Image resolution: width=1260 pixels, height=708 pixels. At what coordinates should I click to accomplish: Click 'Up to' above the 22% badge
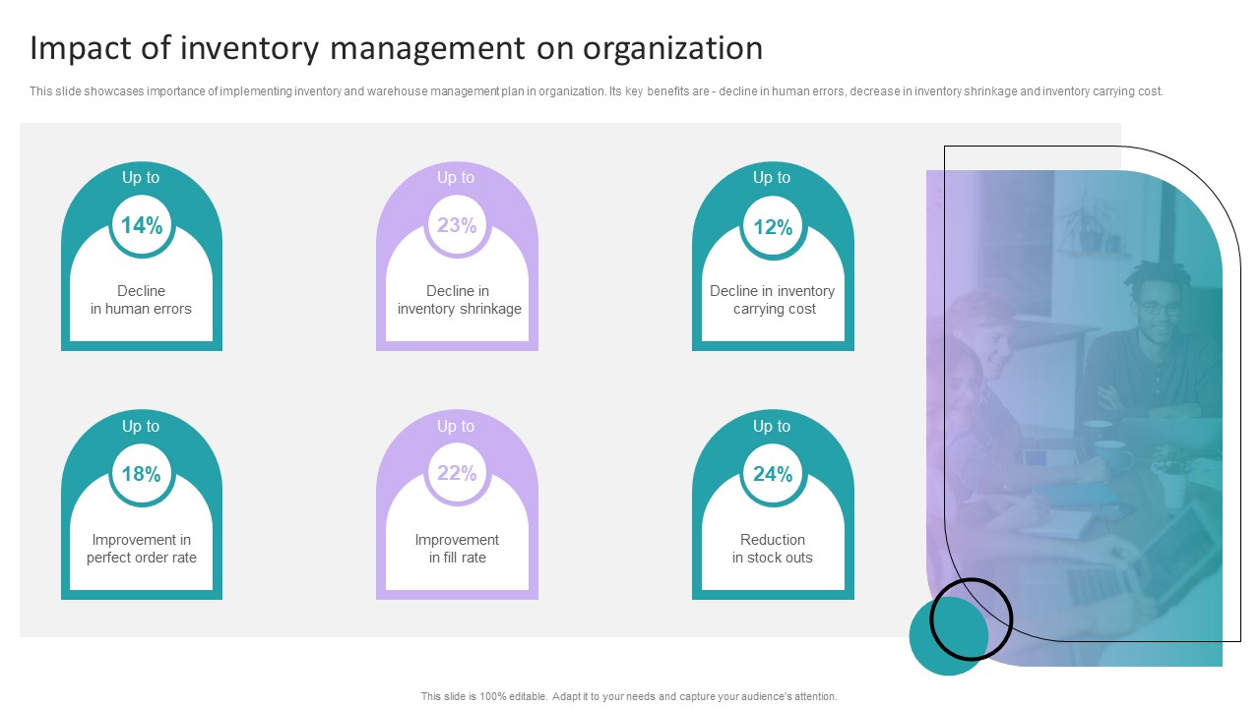(x=456, y=427)
